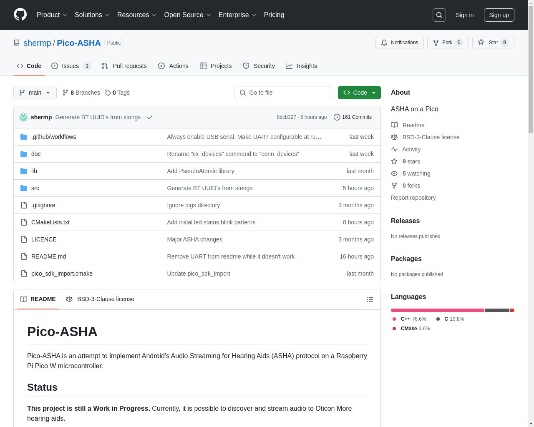
Task: Expand the Enterprise menu
Action: 237,15
